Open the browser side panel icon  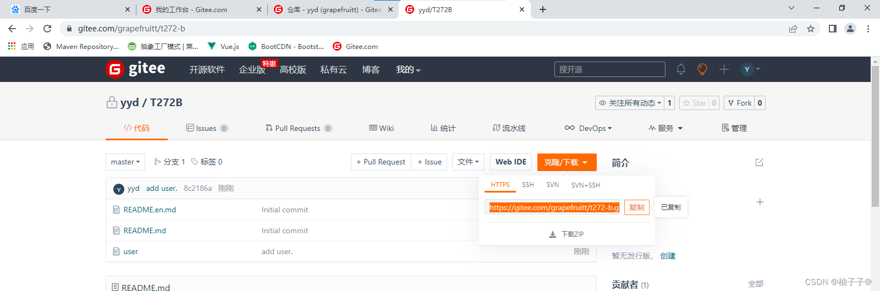click(833, 29)
